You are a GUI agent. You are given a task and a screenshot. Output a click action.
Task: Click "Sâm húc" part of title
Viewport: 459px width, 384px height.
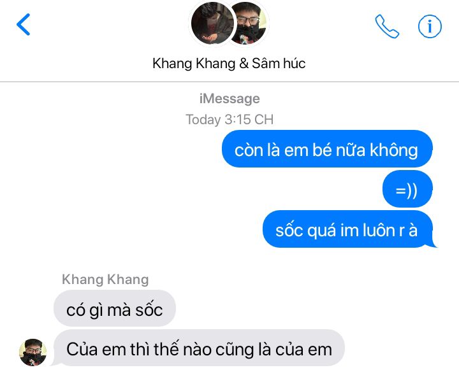point(279,64)
